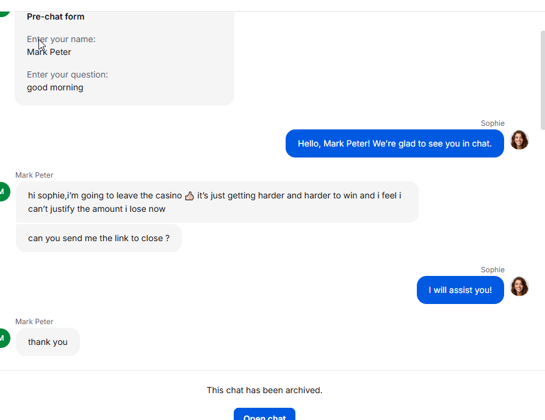Screen dimensions: 545x420
Task: Click the vertical scrollbar thumb
Action: (543, 79)
